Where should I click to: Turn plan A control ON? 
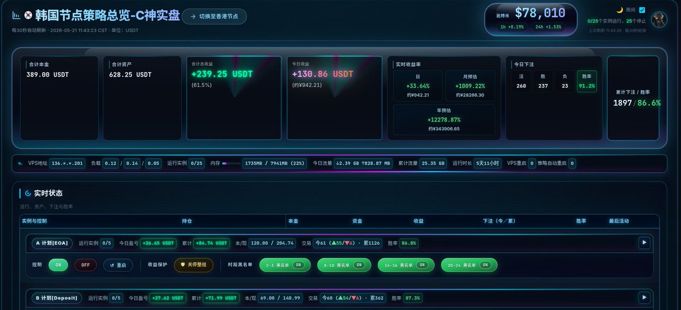58,265
